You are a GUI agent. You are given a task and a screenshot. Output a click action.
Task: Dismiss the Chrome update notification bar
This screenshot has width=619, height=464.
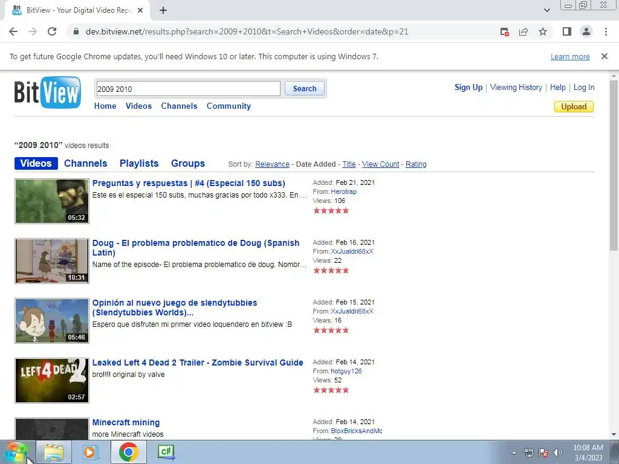tap(604, 56)
